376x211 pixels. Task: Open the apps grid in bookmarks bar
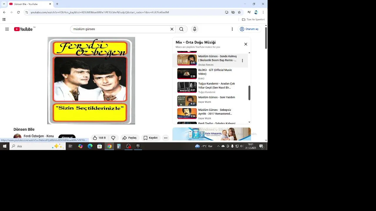tap(4, 20)
